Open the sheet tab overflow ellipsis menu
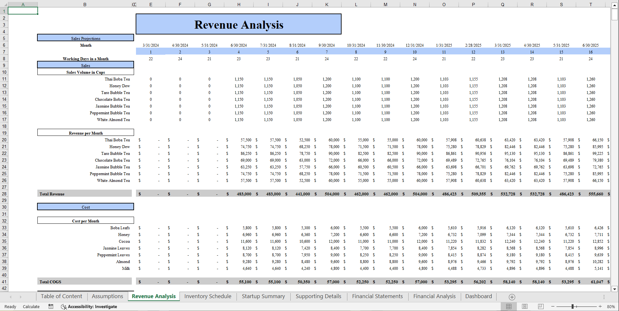Screen dimensions: 619x311 click(604, 297)
